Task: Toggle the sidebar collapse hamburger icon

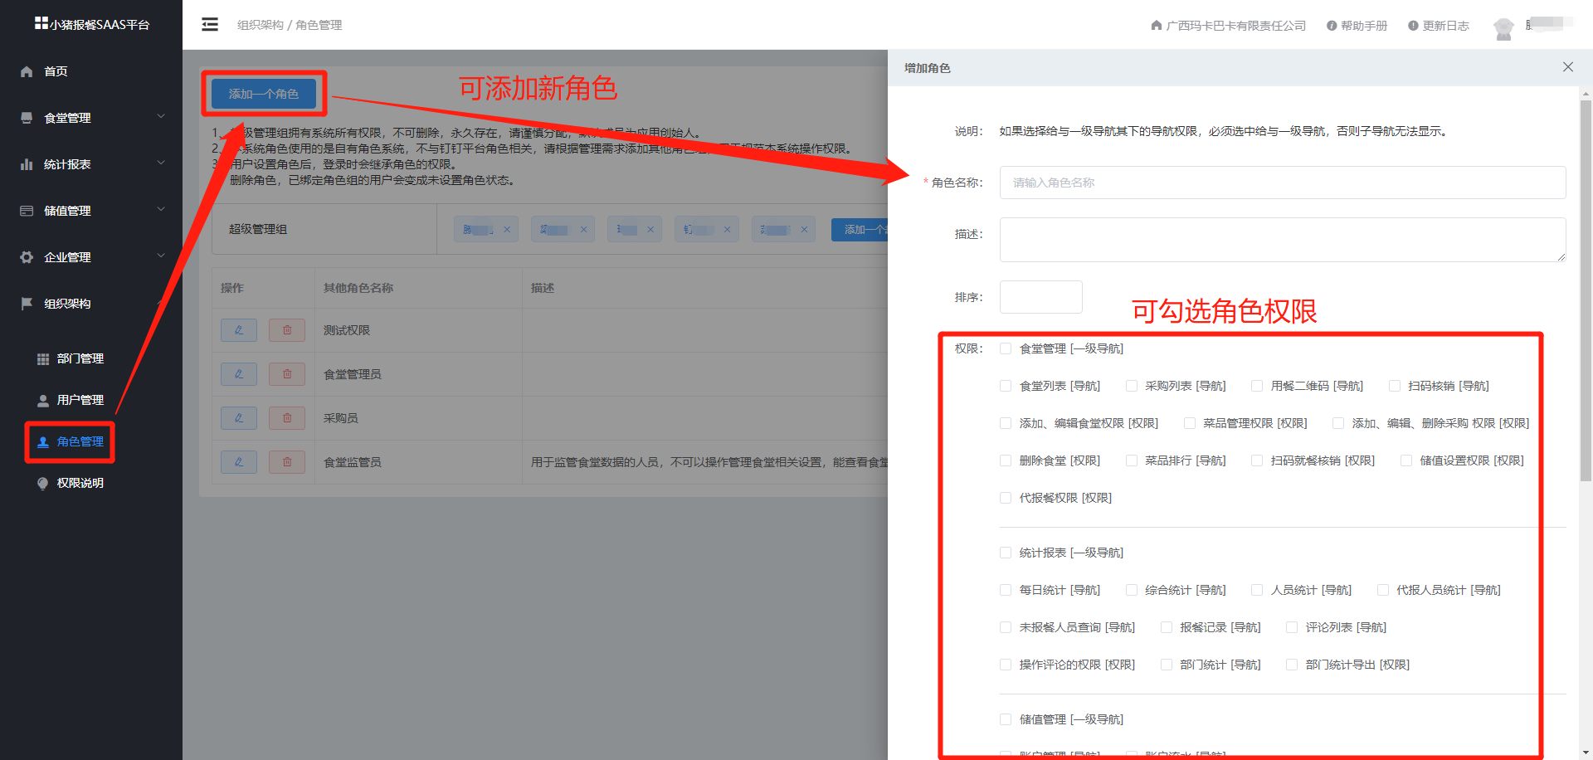Action: (210, 24)
